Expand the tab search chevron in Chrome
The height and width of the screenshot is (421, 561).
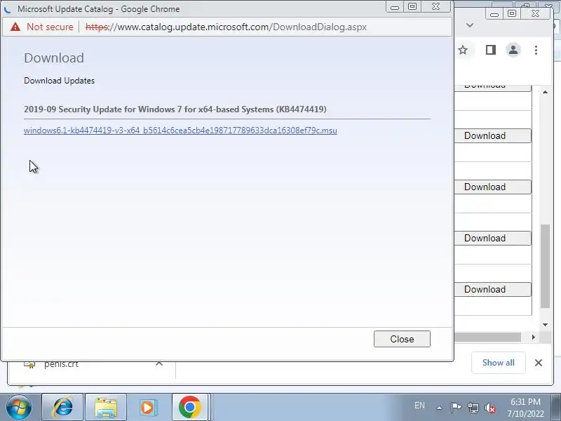[470, 25]
